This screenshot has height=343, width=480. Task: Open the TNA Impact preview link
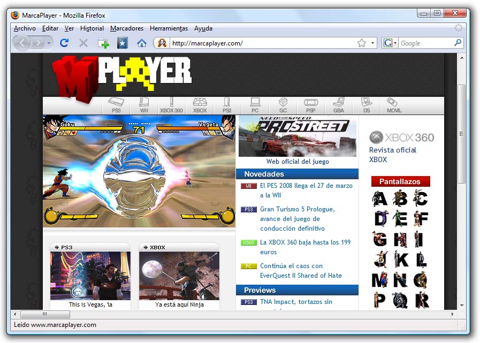tap(296, 302)
